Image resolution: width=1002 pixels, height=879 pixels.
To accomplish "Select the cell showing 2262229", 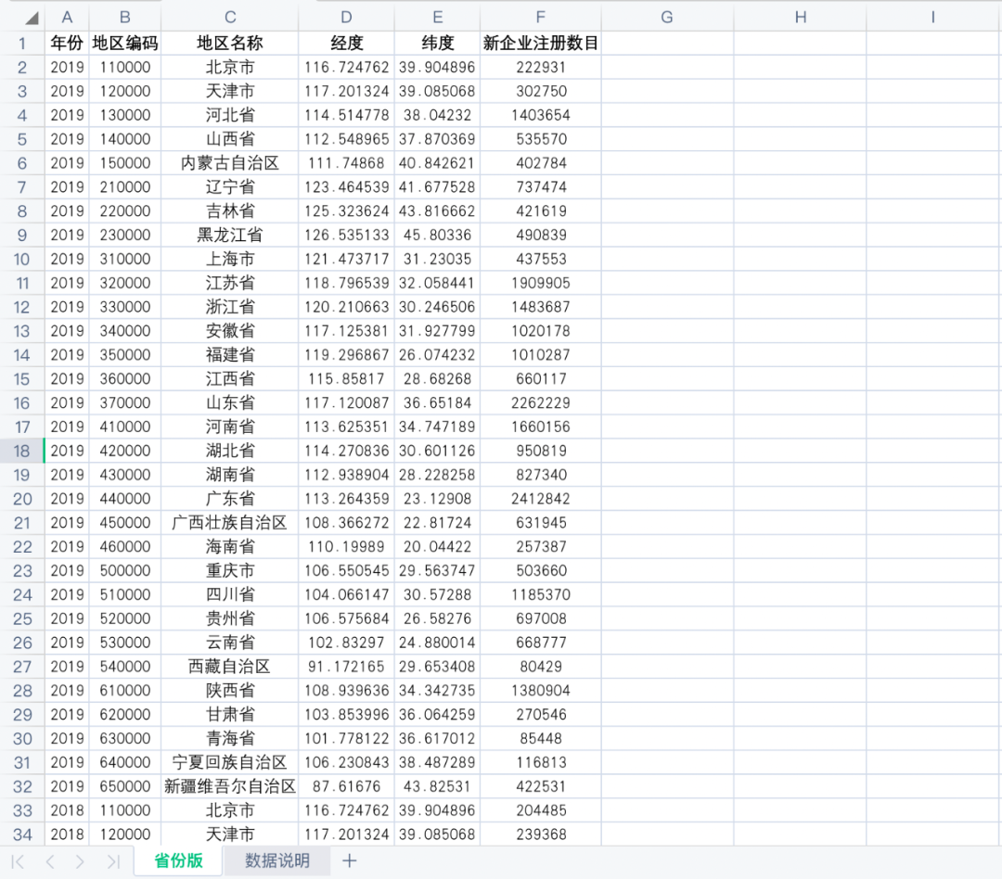I will [x=540, y=402].
